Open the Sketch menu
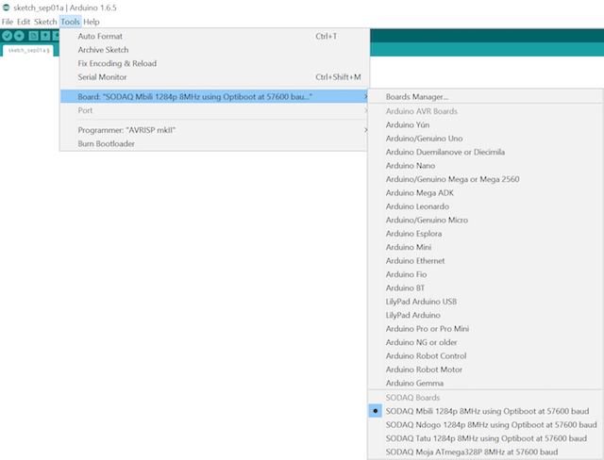Screen dimensions: 604x460 (45, 21)
